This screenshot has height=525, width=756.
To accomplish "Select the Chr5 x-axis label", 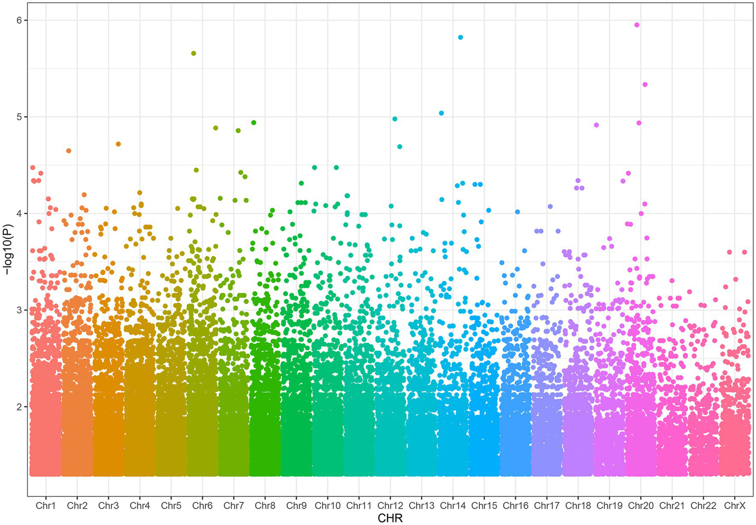I will 171,505.
